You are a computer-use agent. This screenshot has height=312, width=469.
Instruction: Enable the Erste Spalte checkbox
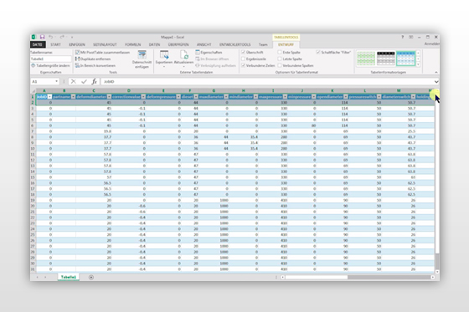click(280, 53)
